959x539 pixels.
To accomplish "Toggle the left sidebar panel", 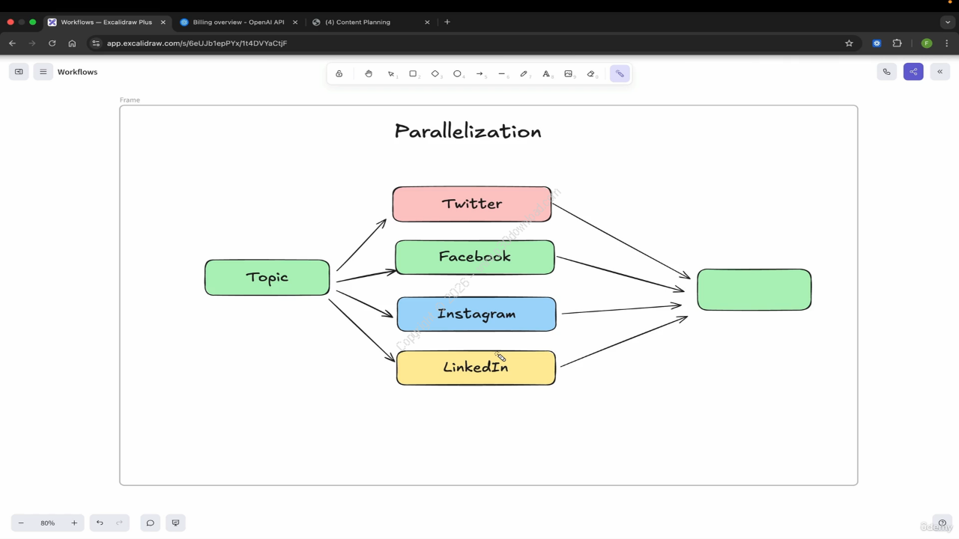I will pyautogui.click(x=19, y=72).
